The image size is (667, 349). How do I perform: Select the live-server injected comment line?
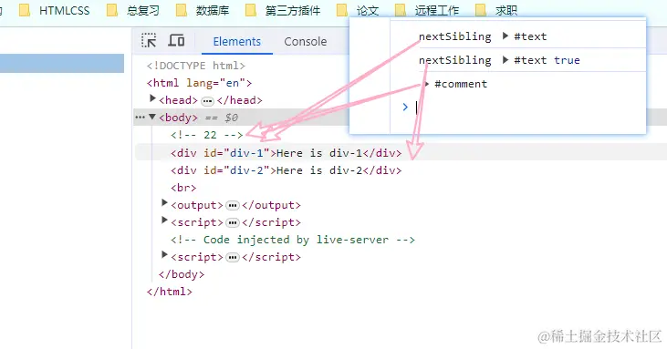click(293, 240)
